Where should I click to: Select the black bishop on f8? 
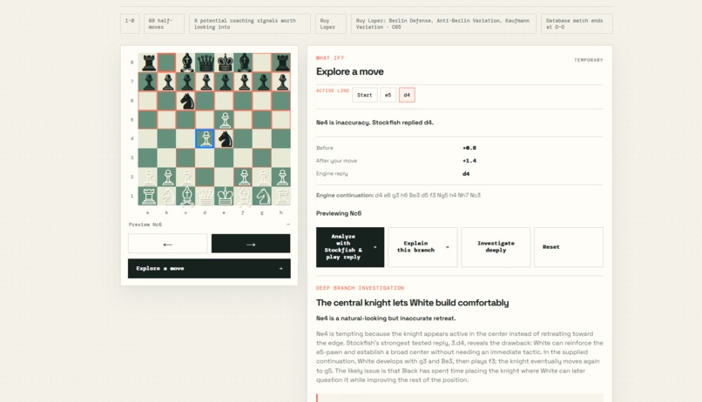pos(244,63)
